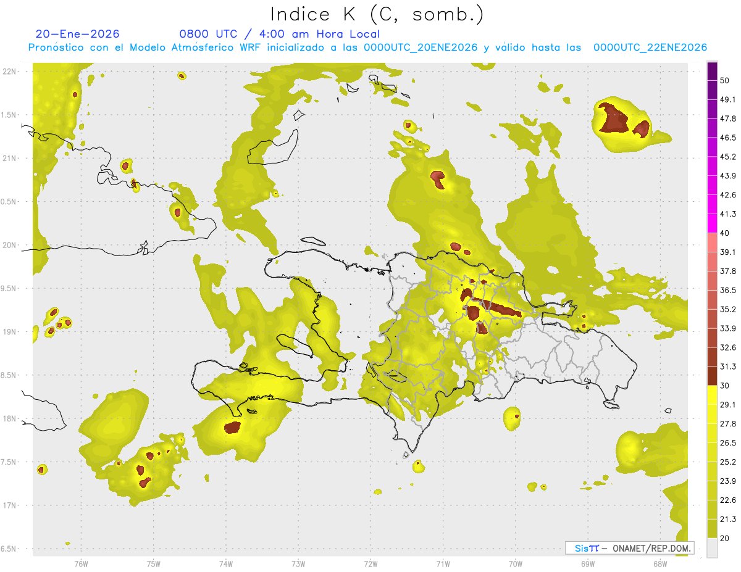Image resolution: width=741 pixels, height=572 pixels.
Task: Click the "32.6" color bar value
Action: pyautogui.click(x=728, y=347)
